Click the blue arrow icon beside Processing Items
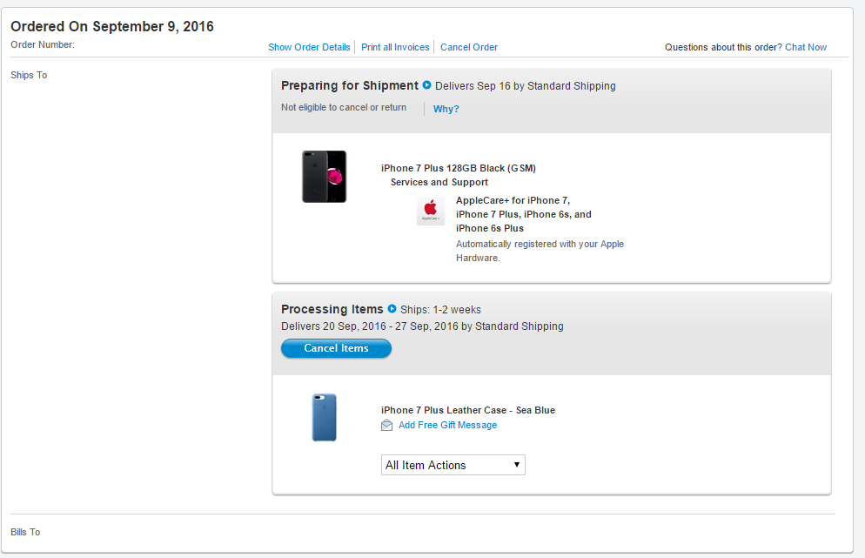 (x=392, y=308)
